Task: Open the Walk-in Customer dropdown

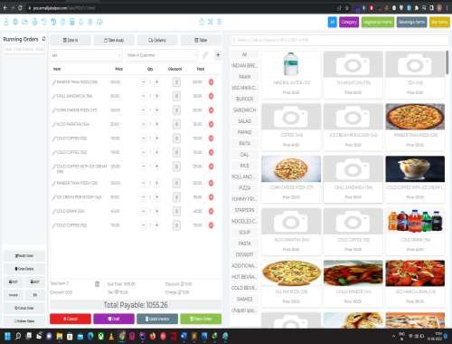Action: point(162,55)
